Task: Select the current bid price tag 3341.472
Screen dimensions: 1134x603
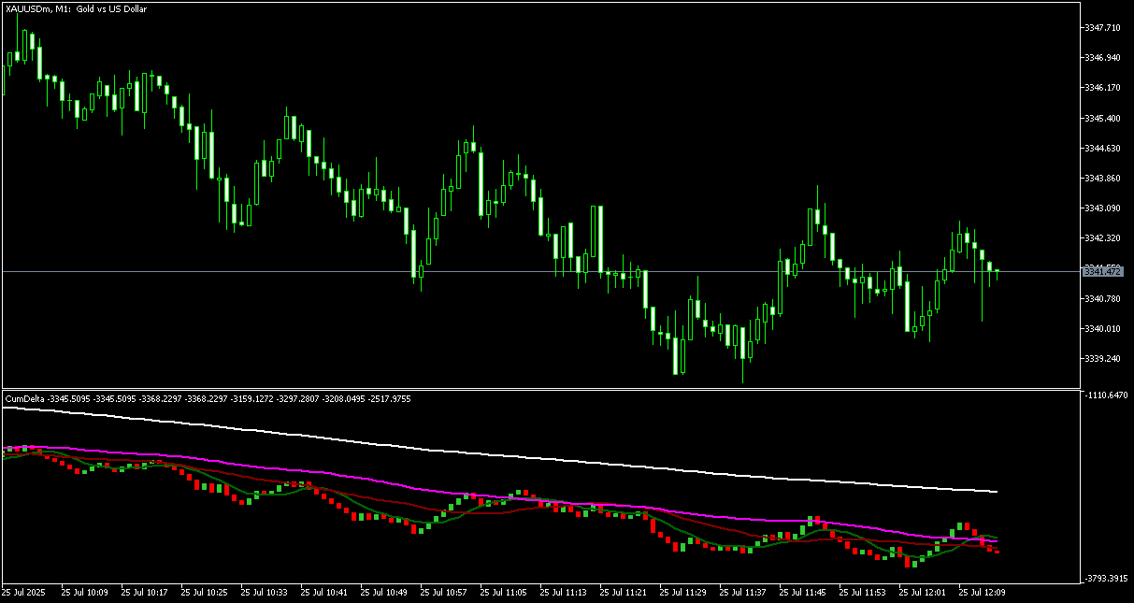Action: point(1102,271)
